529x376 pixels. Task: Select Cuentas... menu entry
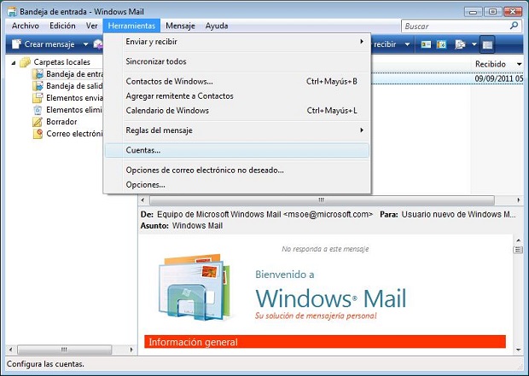237,150
